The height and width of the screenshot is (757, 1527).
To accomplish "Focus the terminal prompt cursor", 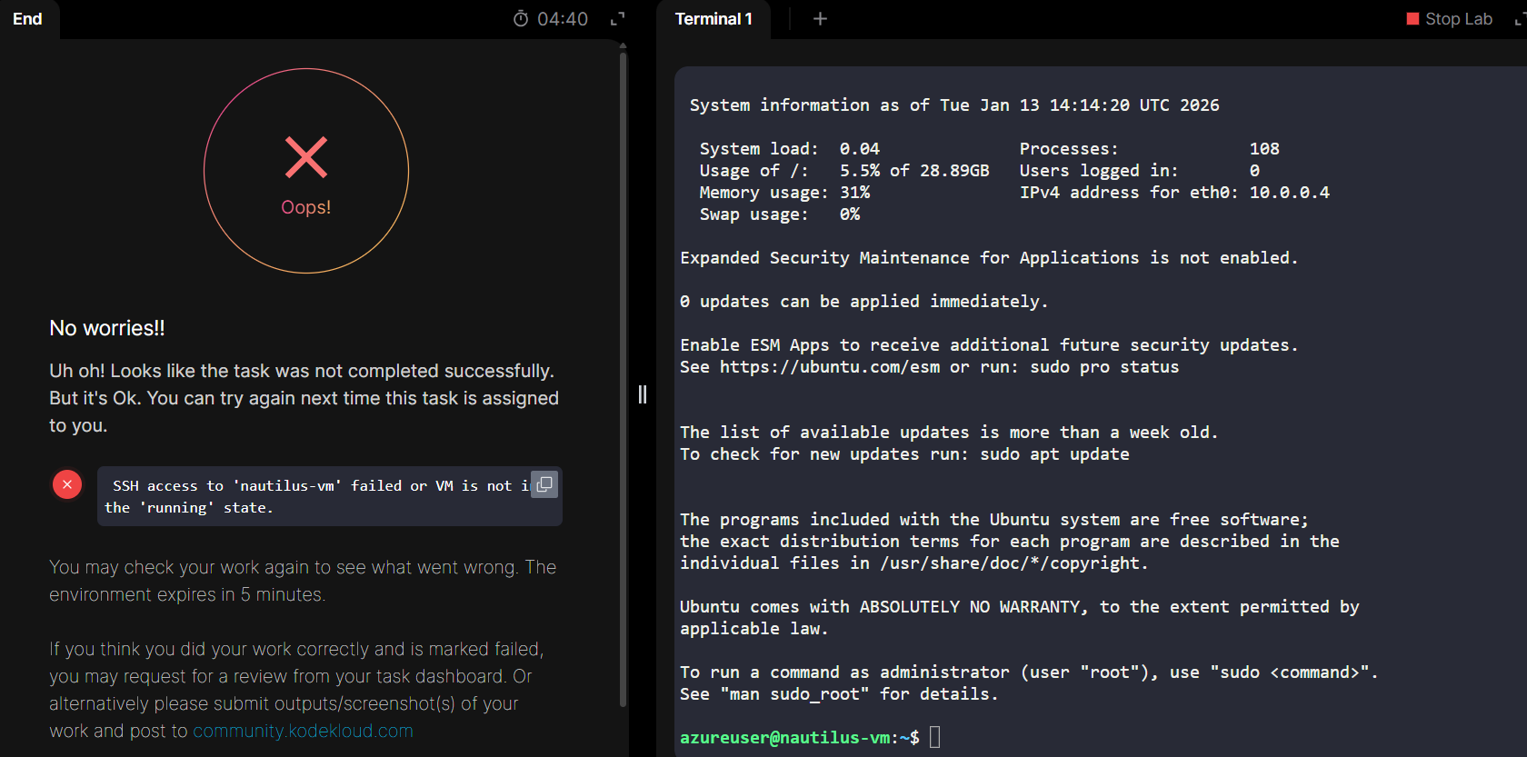I will [935, 737].
